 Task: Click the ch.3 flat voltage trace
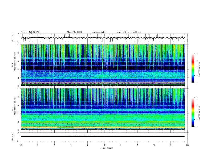(103, 136)
